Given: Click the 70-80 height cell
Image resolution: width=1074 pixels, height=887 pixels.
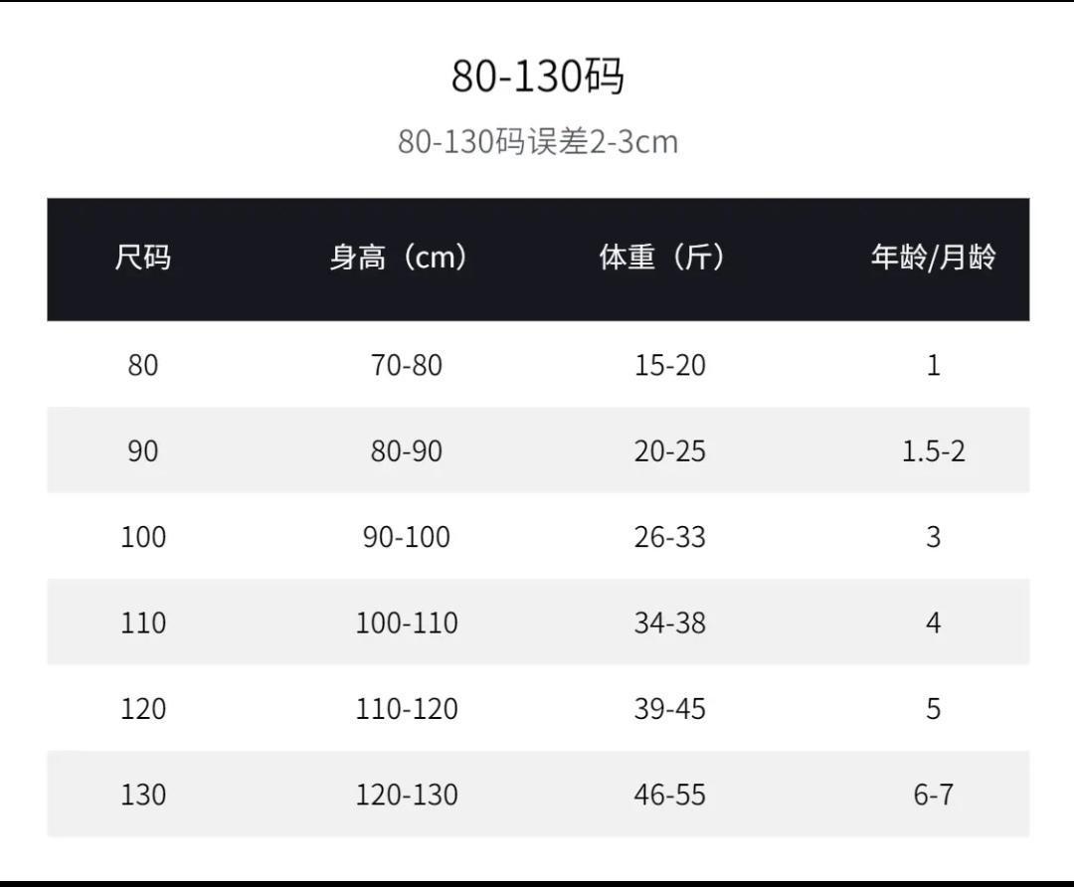Looking at the screenshot, I should point(406,365).
